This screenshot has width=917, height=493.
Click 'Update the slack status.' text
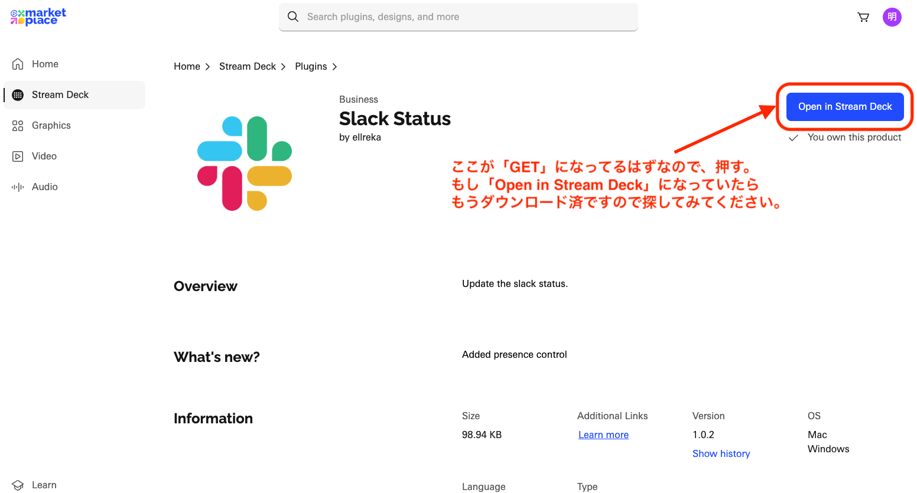(515, 283)
